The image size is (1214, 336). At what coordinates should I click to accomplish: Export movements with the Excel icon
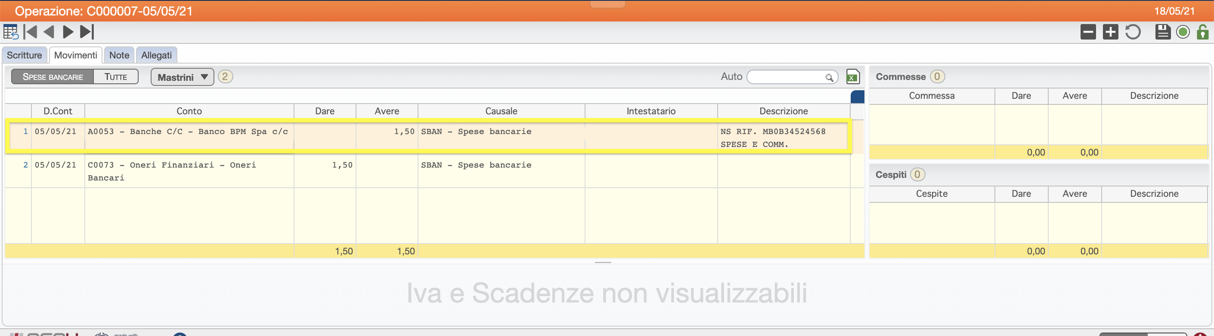852,77
